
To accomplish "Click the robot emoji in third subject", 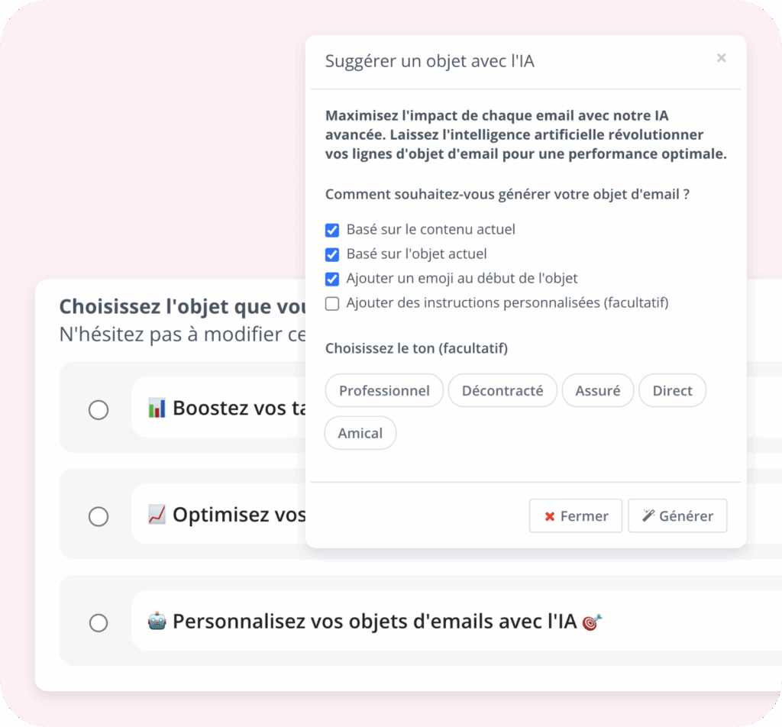I will [x=157, y=622].
